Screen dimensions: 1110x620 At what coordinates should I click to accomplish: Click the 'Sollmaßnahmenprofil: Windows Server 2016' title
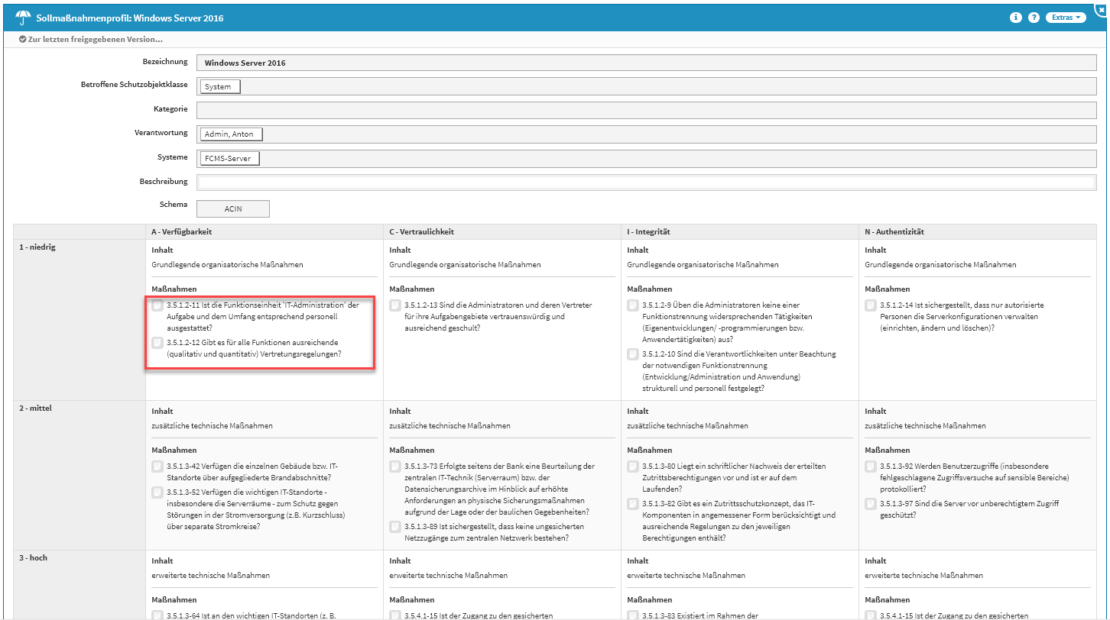click(x=131, y=18)
